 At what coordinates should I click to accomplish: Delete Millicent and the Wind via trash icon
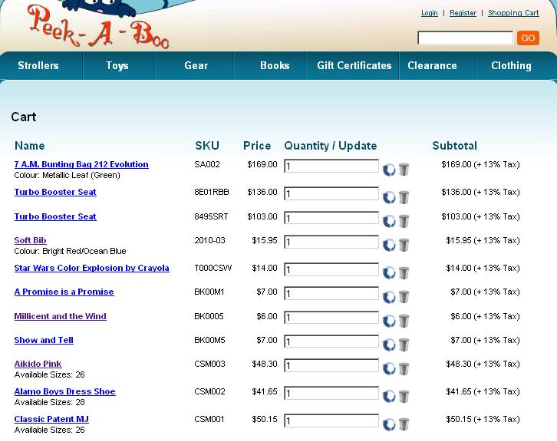coord(404,321)
